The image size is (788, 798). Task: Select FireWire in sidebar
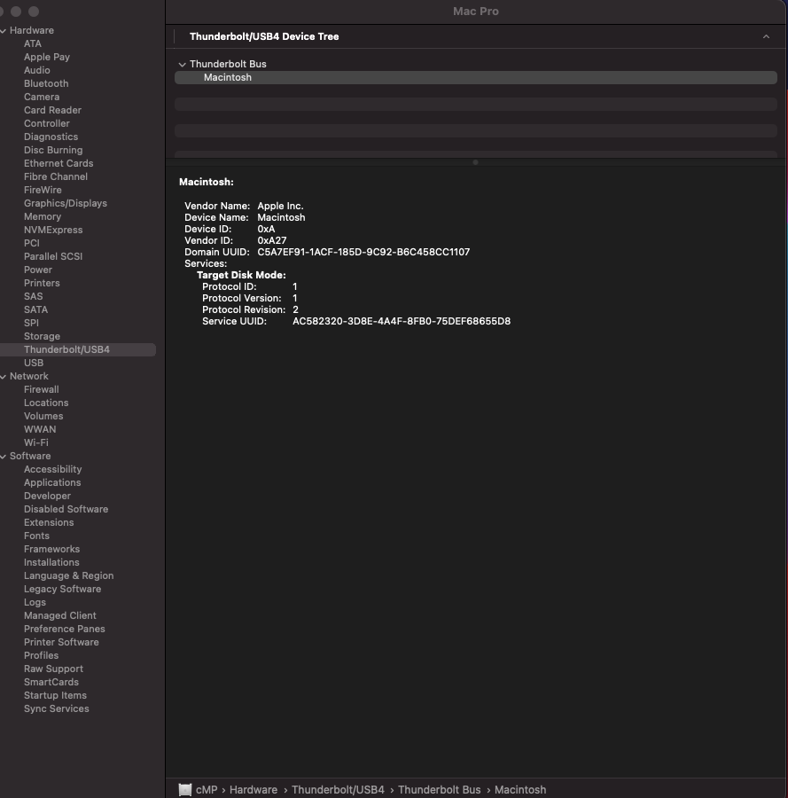click(x=43, y=190)
